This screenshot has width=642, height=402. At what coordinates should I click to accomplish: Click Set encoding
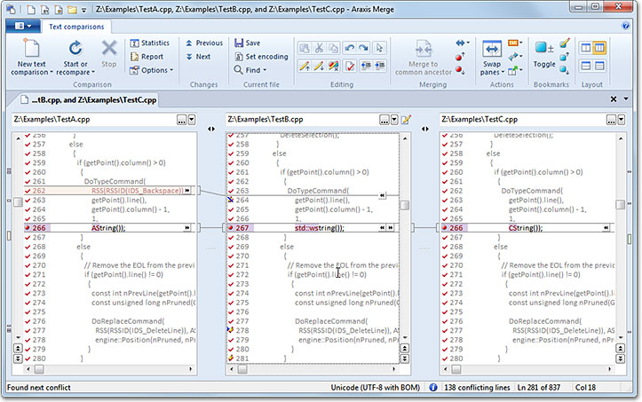pyautogui.click(x=261, y=57)
